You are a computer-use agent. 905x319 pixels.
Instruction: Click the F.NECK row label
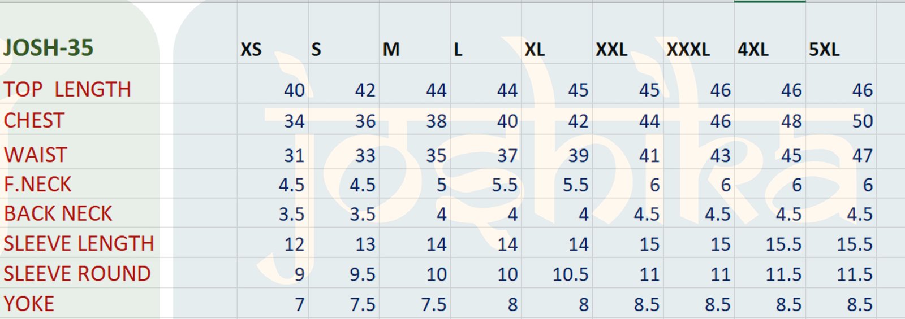[x=38, y=184]
